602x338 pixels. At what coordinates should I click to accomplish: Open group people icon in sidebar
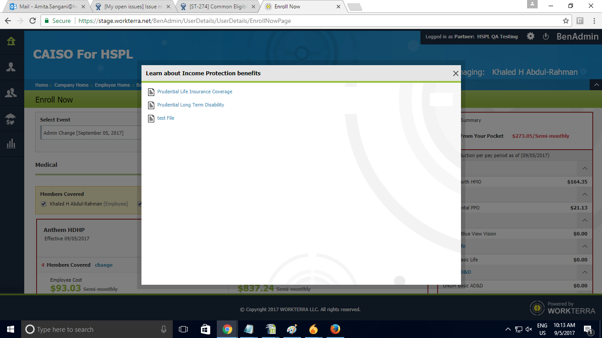point(11,92)
